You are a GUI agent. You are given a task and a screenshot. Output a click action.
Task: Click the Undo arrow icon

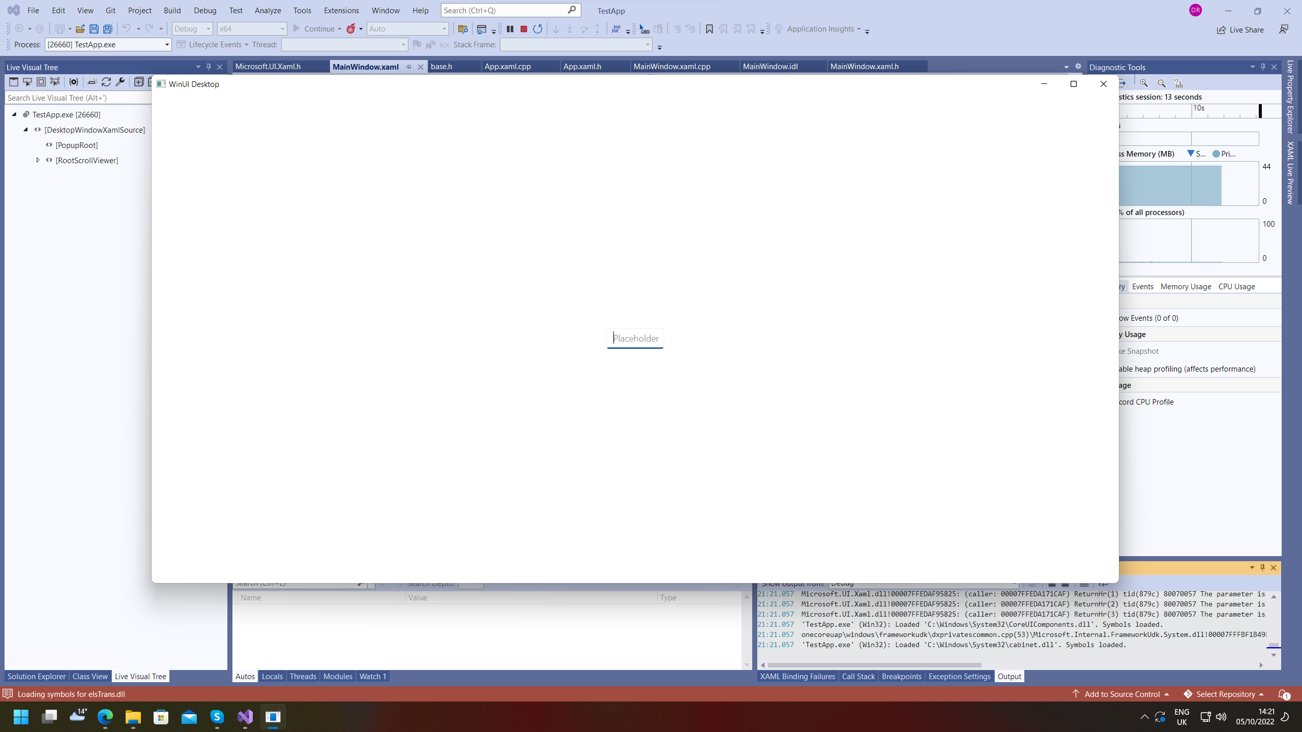tap(126, 29)
